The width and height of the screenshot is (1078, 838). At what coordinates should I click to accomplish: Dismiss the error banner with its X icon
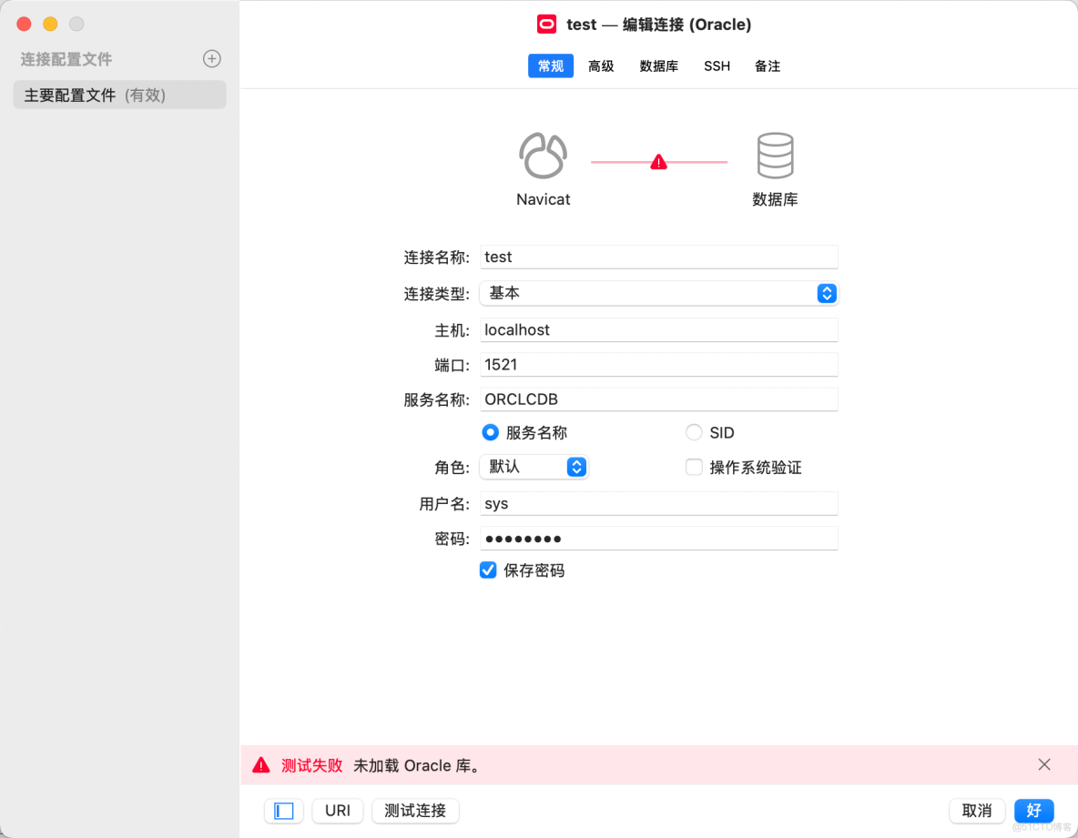pos(1044,764)
